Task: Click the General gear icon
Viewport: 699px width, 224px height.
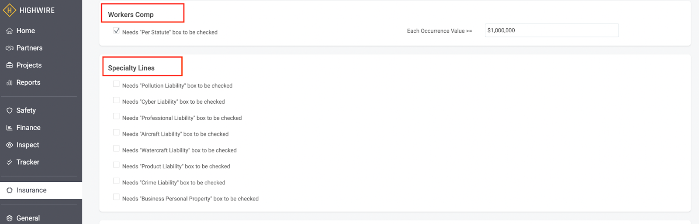Action: click(x=9, y=218)
